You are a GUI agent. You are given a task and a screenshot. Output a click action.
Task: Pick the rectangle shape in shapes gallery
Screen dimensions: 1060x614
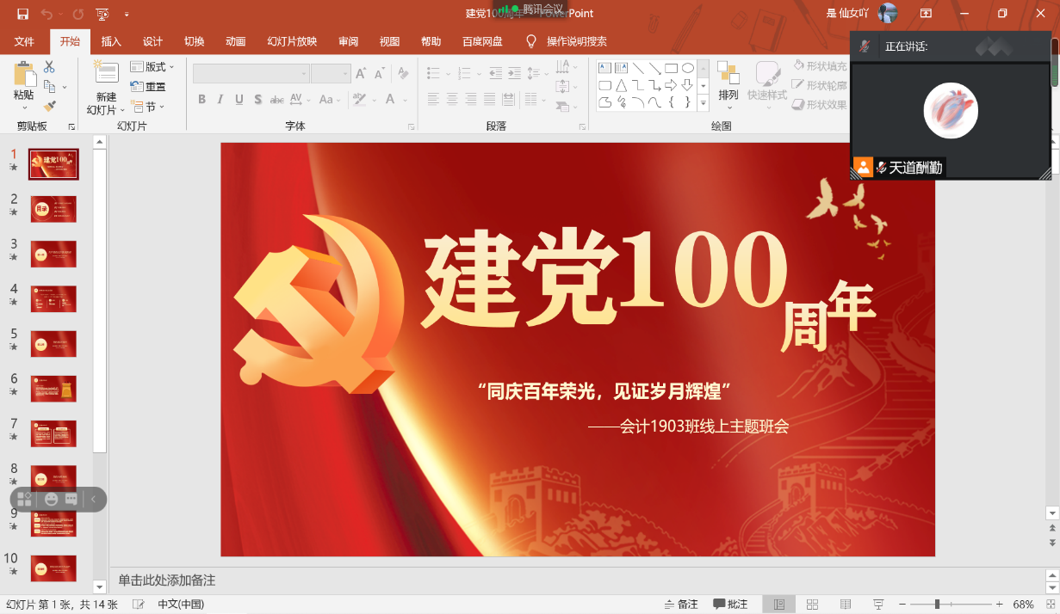click(671, 68)
